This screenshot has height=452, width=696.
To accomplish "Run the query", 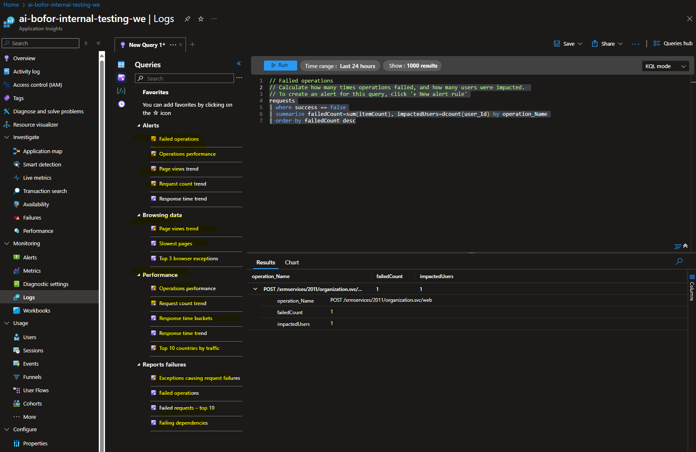I will (280, 65).
